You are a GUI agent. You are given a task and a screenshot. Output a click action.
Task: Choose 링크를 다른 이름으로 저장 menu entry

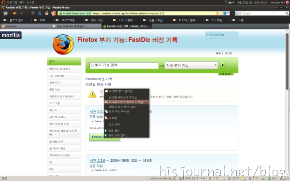tap(127, 102)
